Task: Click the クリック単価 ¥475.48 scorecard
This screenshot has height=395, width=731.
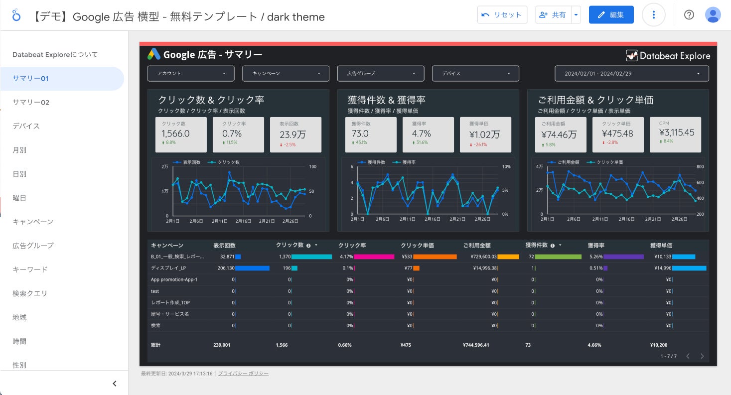Action: point(618,134)
